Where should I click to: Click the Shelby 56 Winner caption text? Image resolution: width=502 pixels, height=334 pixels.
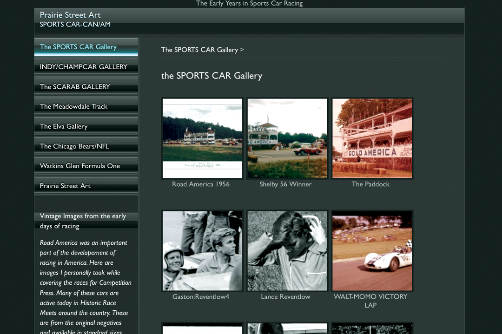click(285, 184)
